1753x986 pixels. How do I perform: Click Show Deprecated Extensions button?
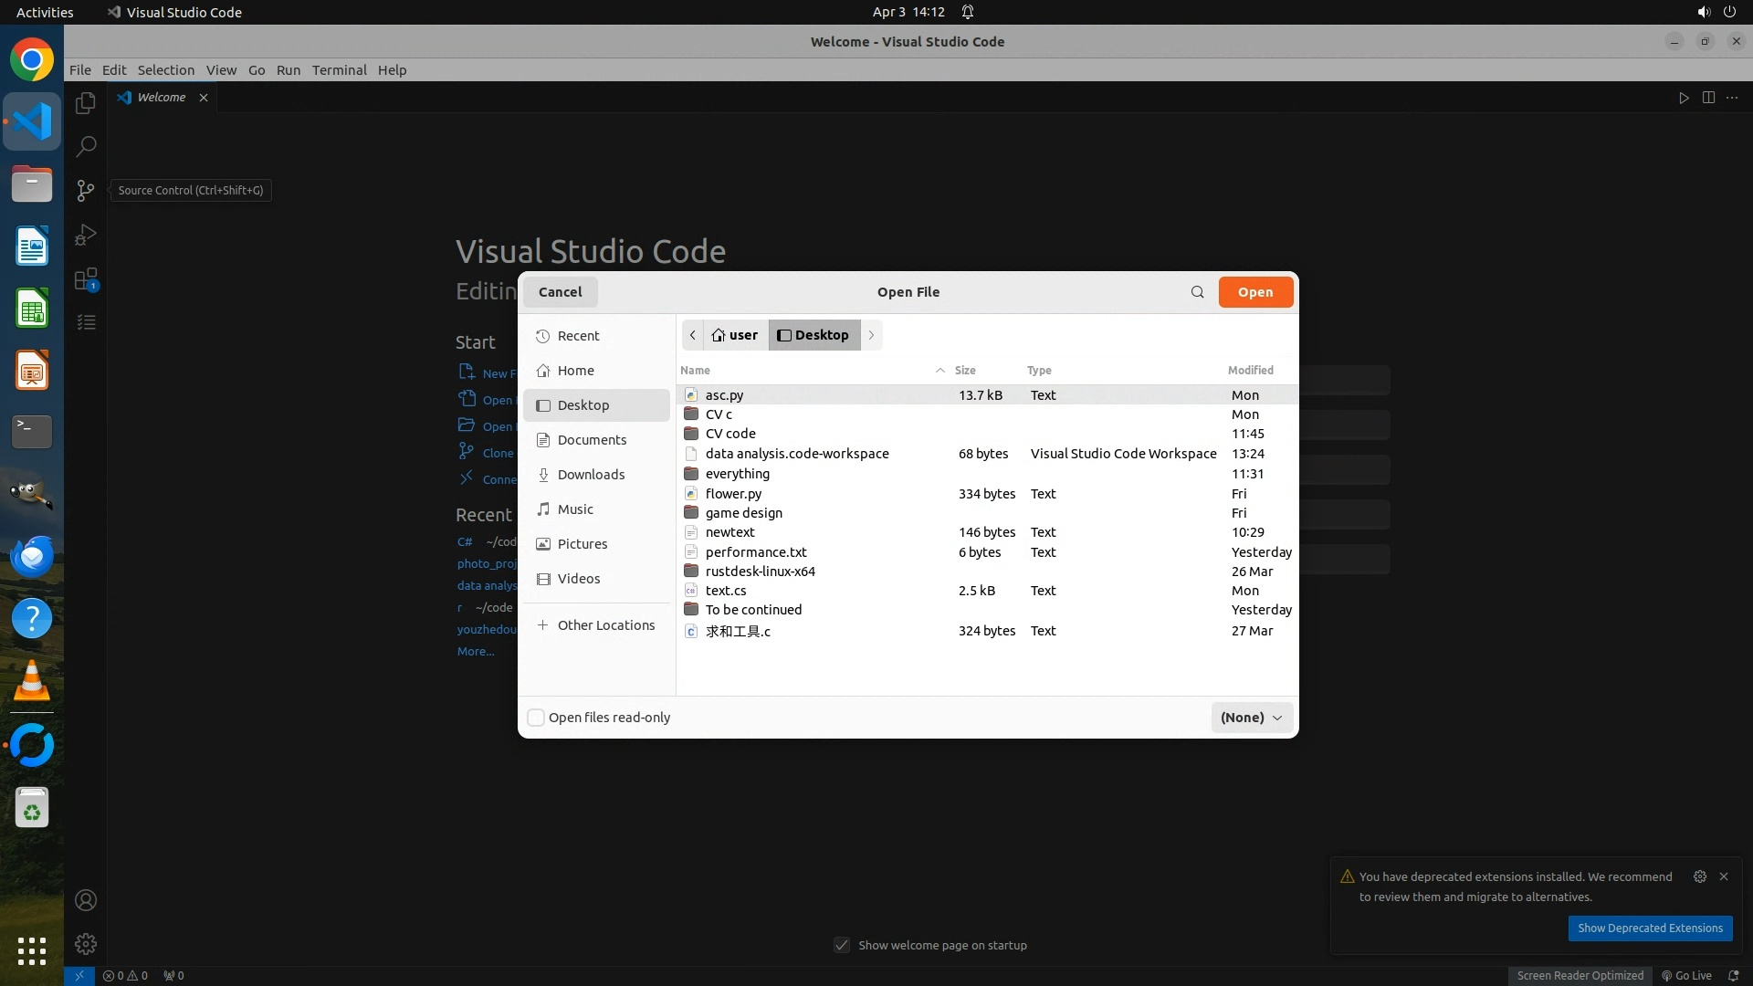click(x=1649, y=928)
